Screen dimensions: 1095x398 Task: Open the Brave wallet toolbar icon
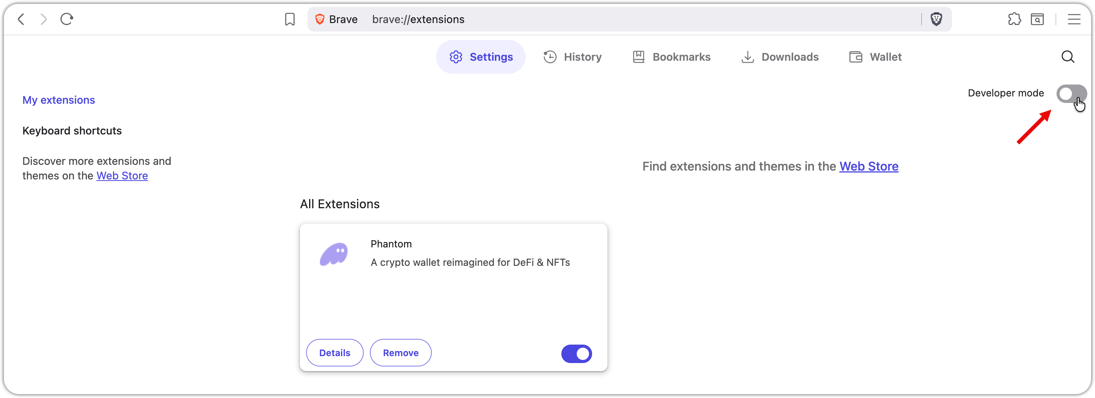(x=1037, y=19)
